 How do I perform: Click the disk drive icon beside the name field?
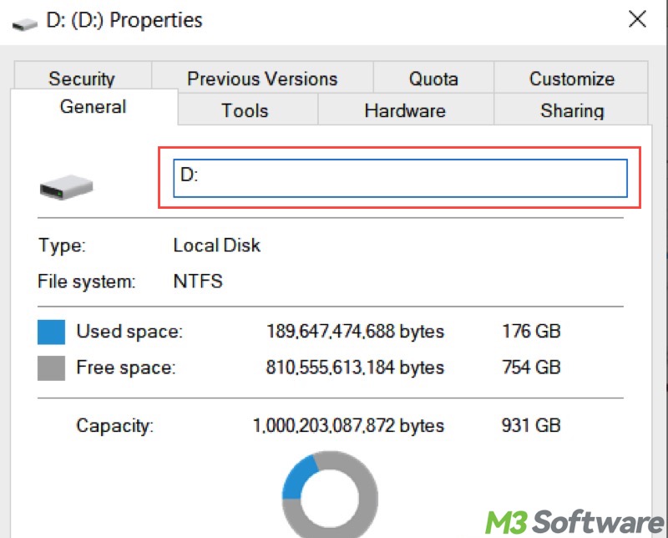[x=67, y=185]
